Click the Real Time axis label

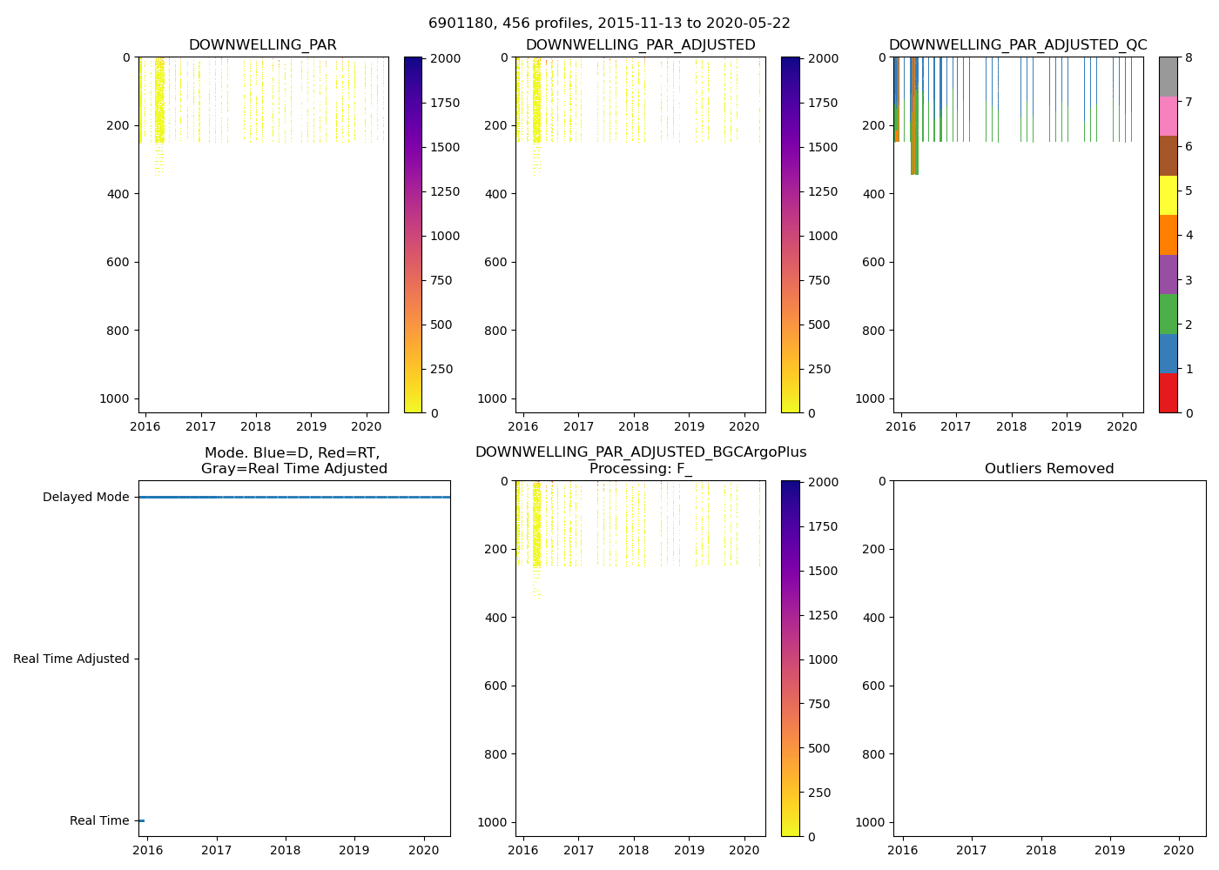point(99,821)
